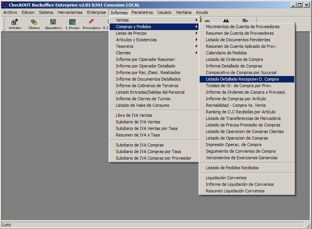This screenshot has height=229, width=312.
Task: Select Informe por Operador Detallado
Action: (x=154, y=66)
